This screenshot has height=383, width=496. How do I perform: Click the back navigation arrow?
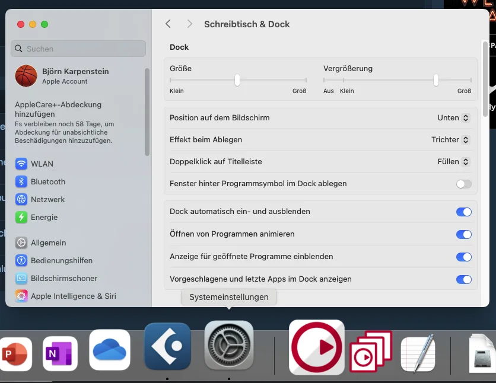tap(168, 24)
